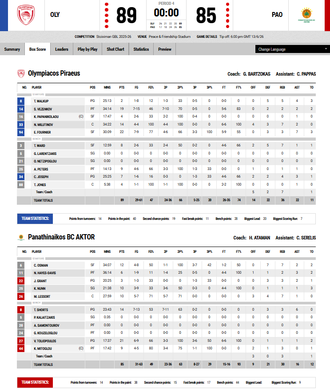This screenshot has width=330, height=389.
Task: Click venue Peace & Friendship Stadium
Action: [x=170, y=36]
